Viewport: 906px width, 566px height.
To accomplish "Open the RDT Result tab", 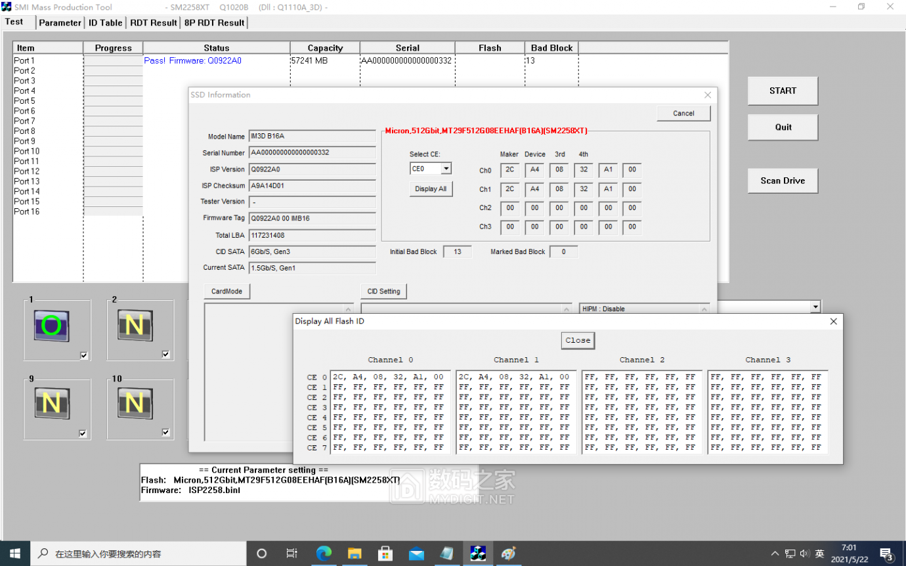I will 154,22.
